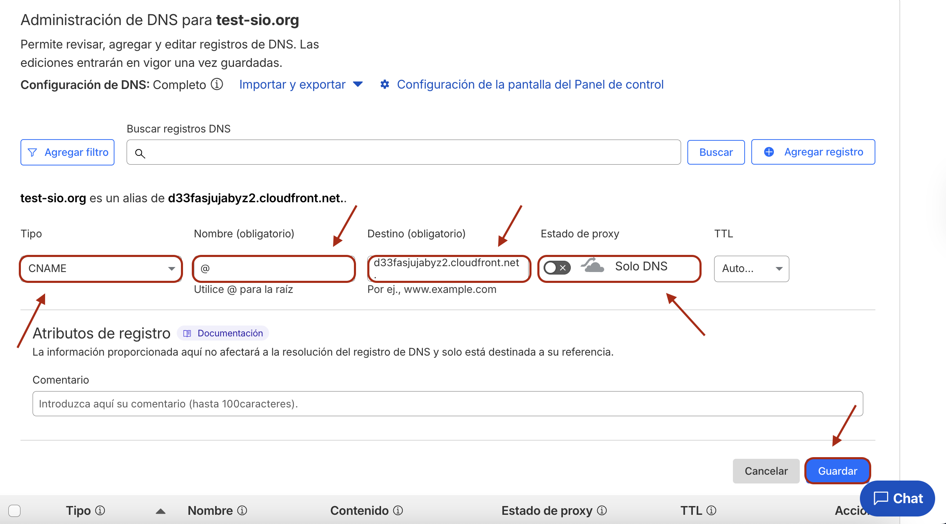Click the info icon beside Contenido header

(398, 510)
